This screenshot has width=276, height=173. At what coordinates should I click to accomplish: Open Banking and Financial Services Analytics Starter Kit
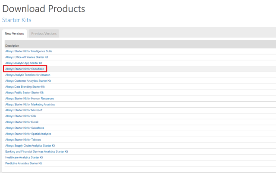click(x=37, y=151)
